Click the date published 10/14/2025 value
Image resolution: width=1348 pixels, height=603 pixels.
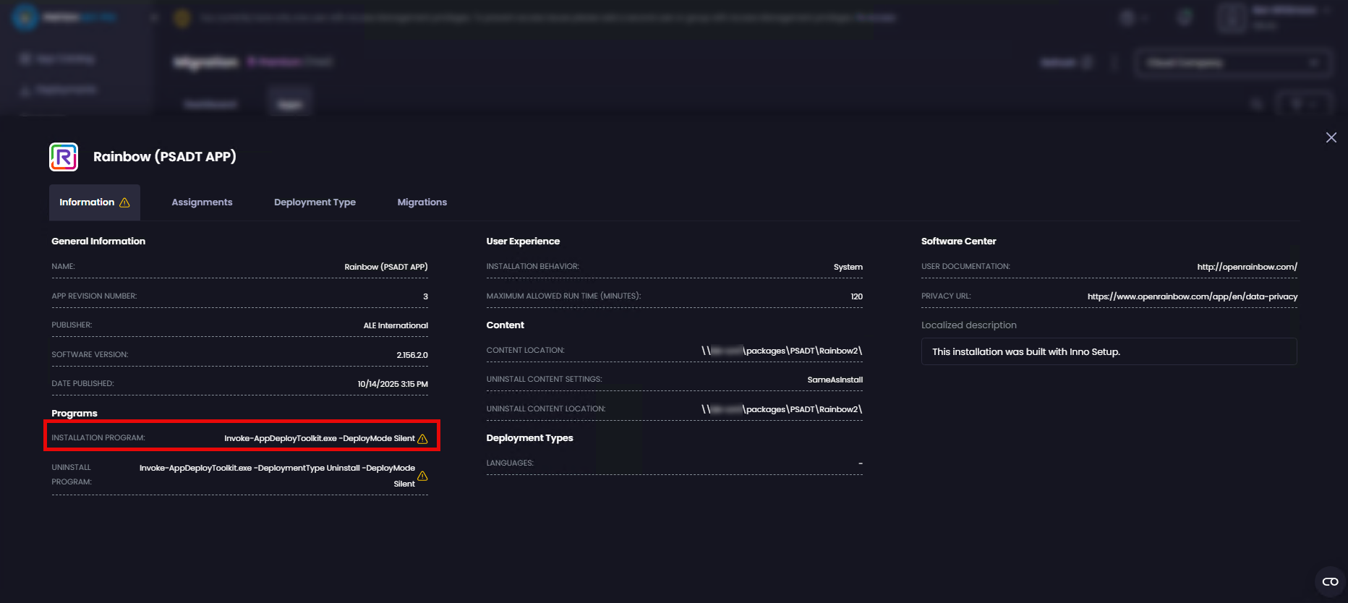[x=393, y=384]
